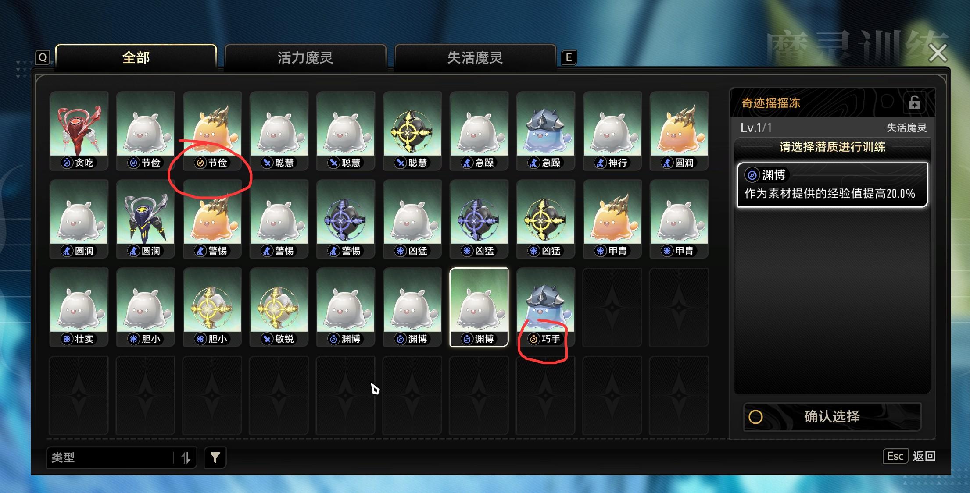Click the lock icon beside 奇迹摇摇冻
Viewport: 970px width, 493px height.
[x=914, y=103]
